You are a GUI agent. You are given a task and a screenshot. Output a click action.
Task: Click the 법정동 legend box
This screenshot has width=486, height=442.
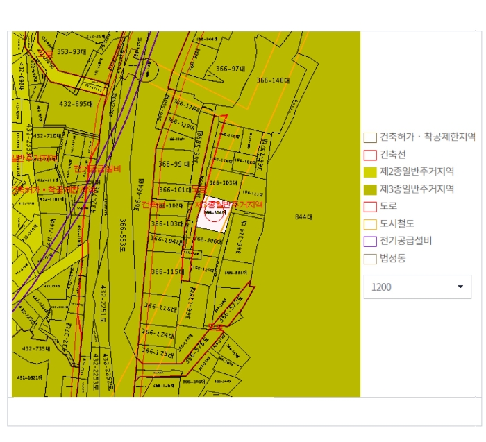(370, 259)
